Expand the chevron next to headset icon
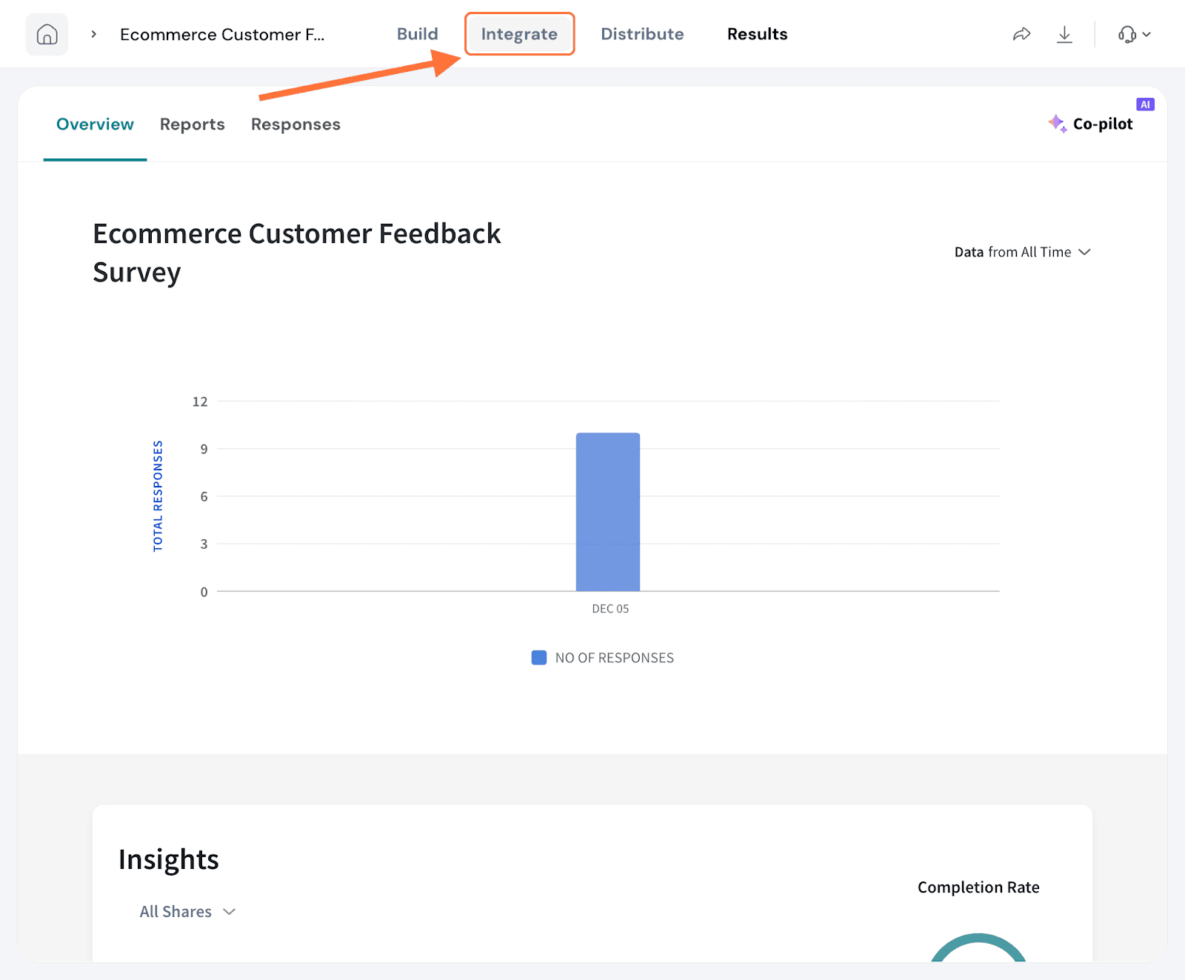Image resolution: width=1185 pixels, height=980 pixels. (x=1146, y=35)
